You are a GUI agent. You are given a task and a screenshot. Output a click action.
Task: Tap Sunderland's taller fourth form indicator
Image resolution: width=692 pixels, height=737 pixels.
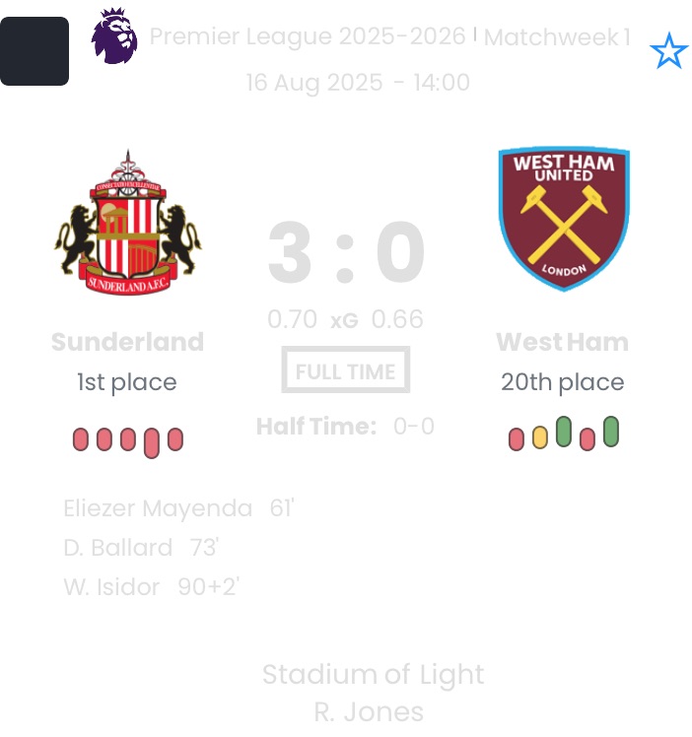tap(152, 442)
